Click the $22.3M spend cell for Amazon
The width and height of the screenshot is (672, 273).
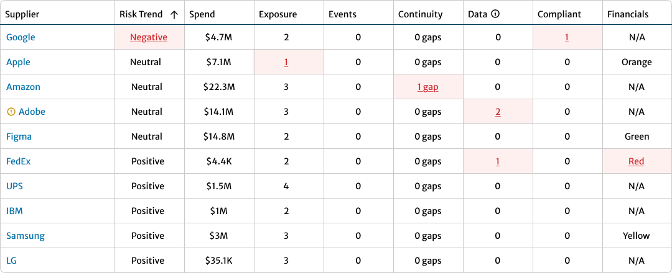[219, 87]
